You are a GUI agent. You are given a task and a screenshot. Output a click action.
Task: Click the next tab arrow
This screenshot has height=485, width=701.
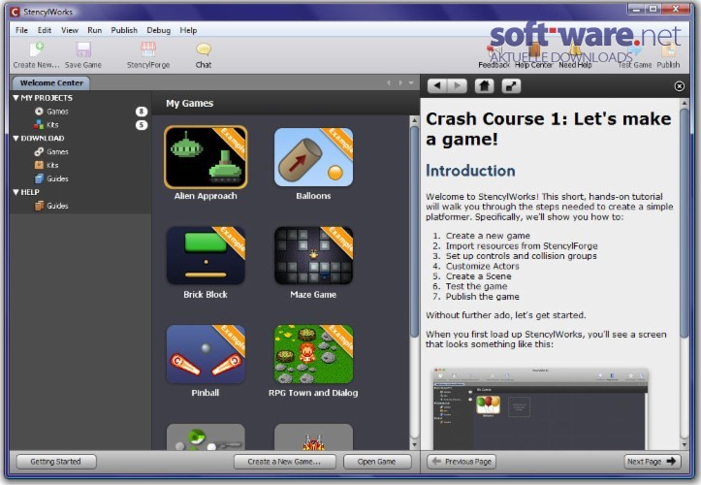point(400,82)
